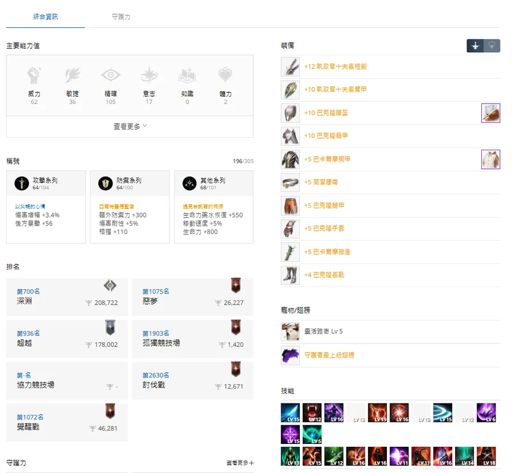Image resolution: width=512 pixels, height=473 pixels.
Task: Click the +12 short sword equipment icon
Action: click(x=290, y=67)
